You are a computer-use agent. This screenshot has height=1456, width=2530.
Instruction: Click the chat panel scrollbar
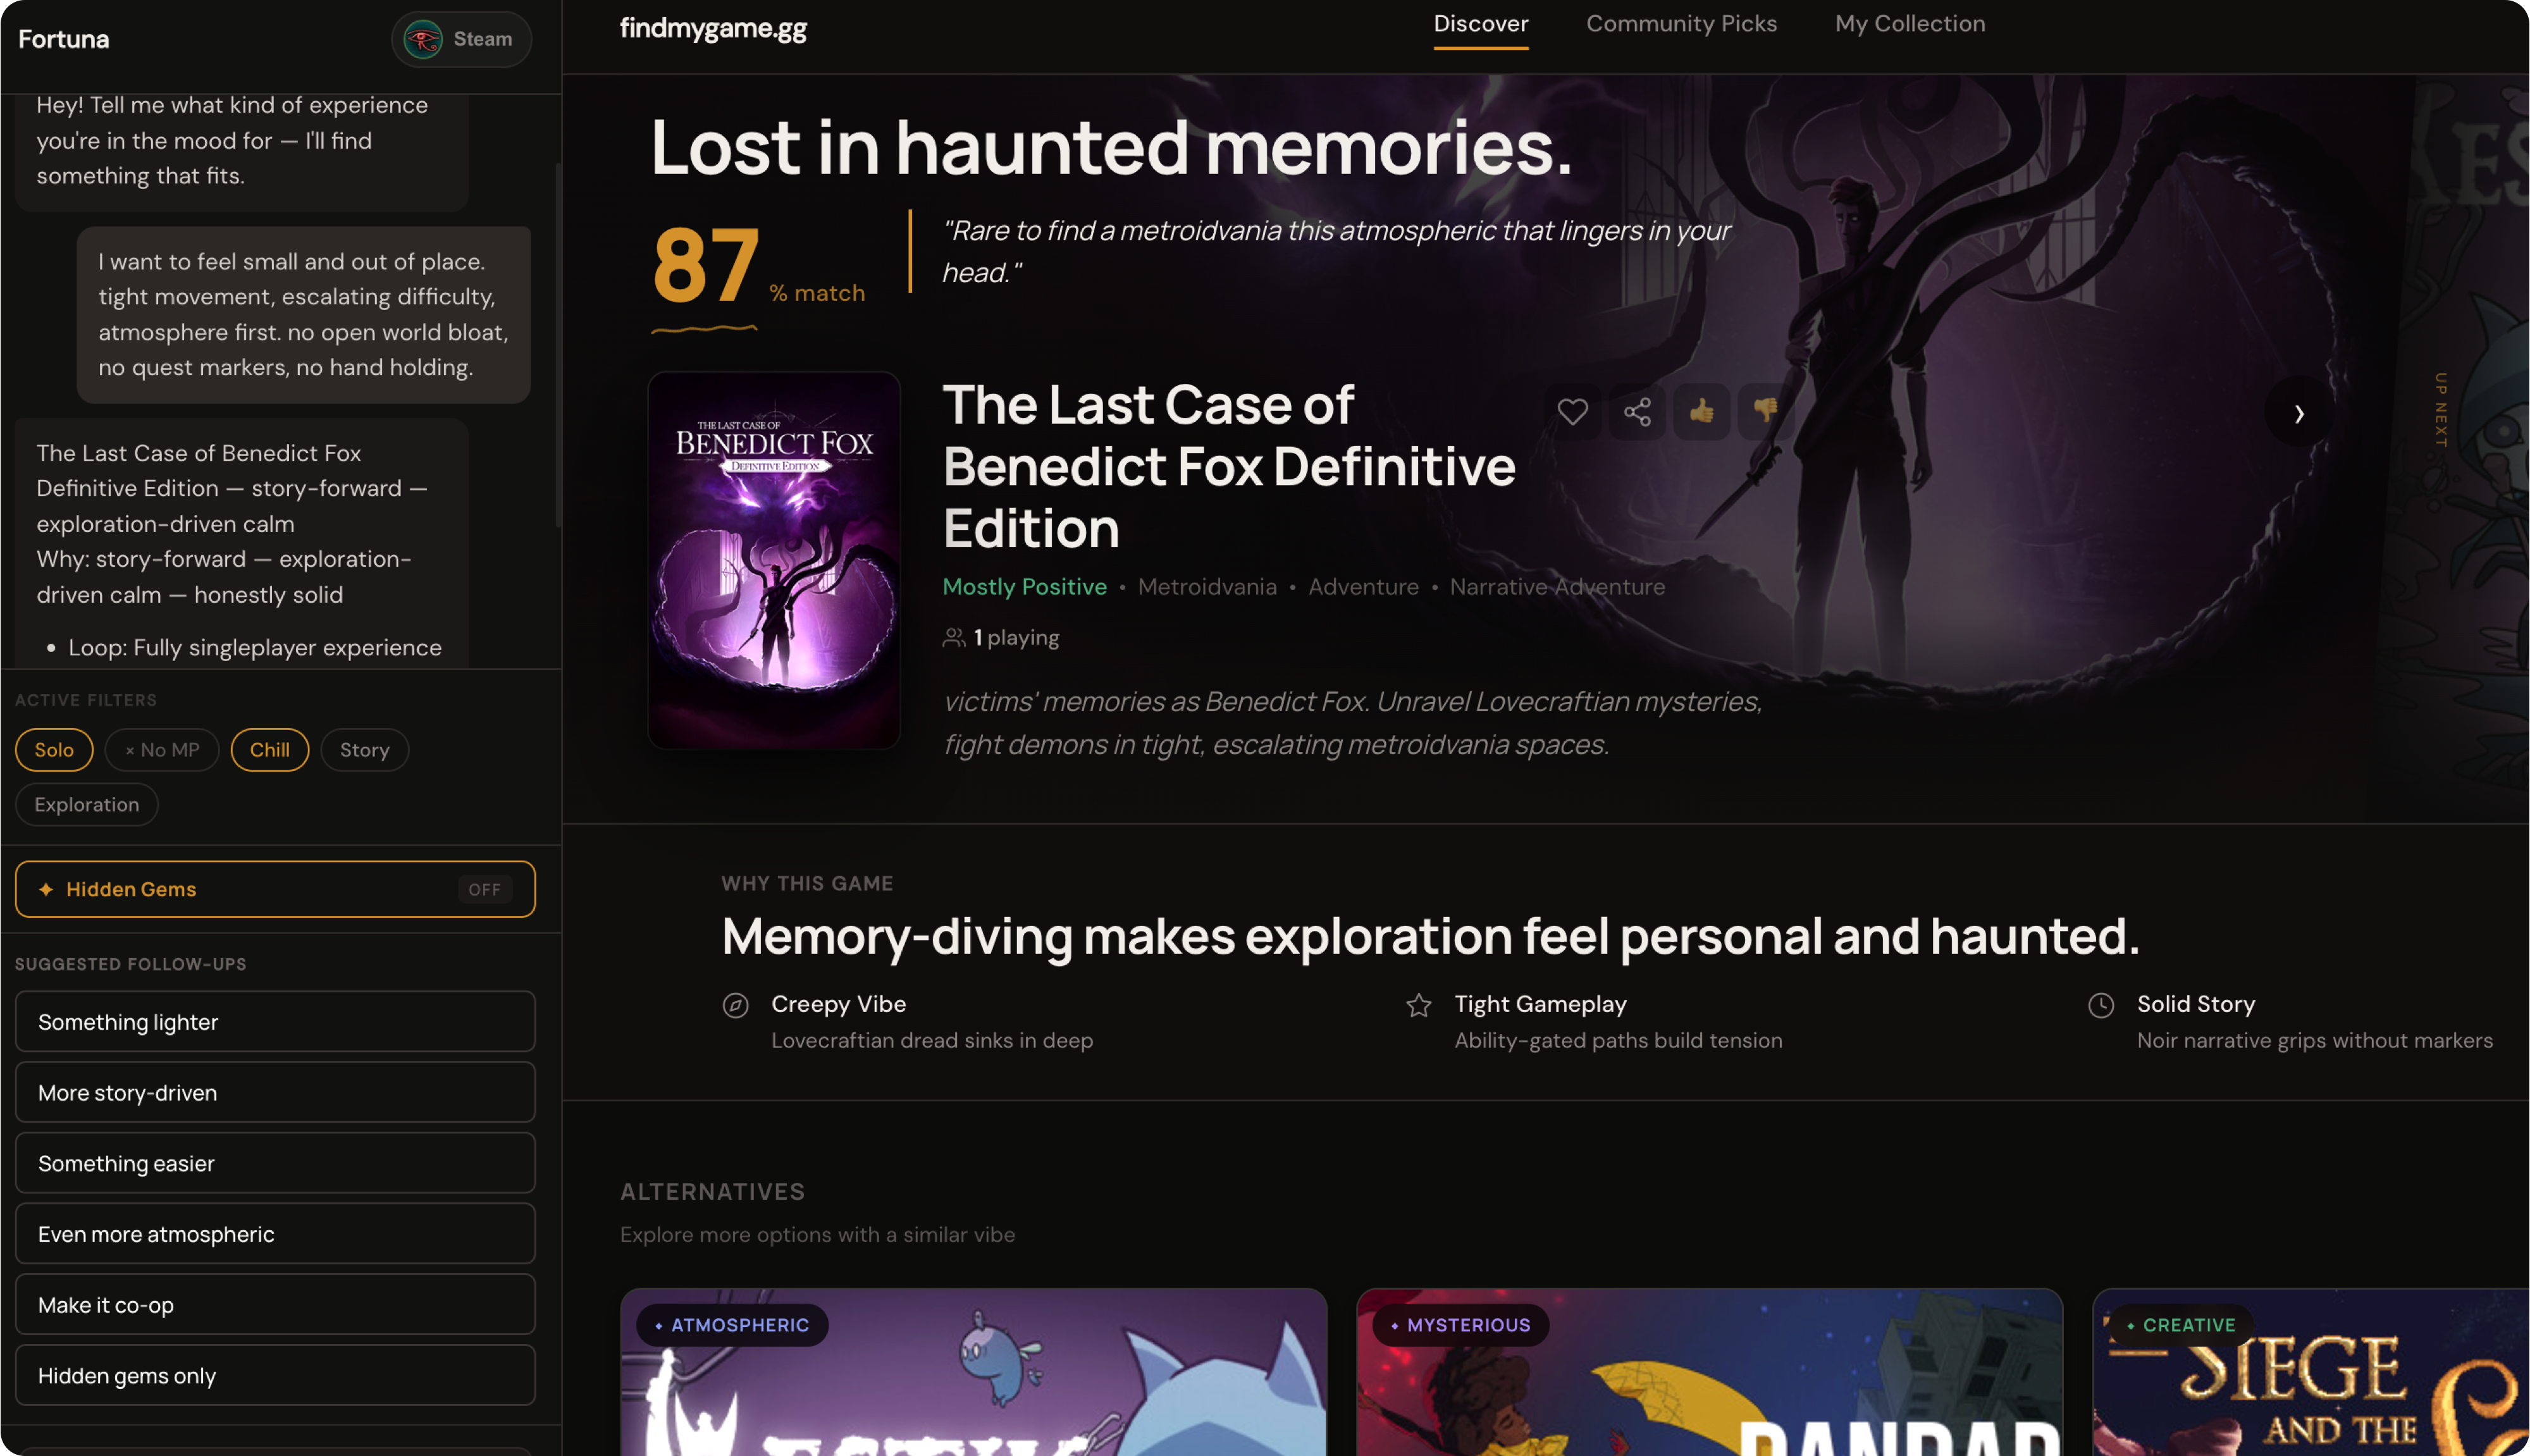coord(558,345)
